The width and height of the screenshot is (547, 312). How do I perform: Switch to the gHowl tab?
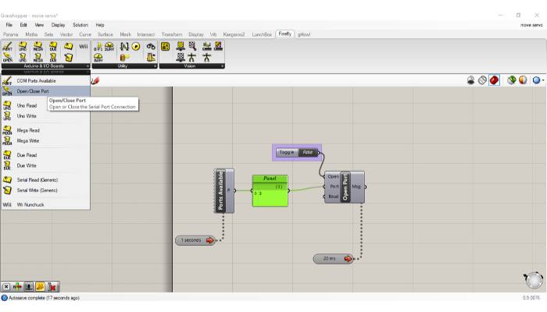point(304,34)
